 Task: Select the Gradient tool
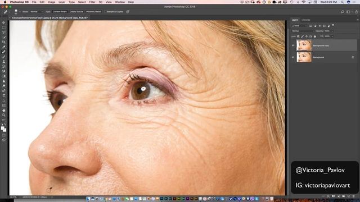4,76
